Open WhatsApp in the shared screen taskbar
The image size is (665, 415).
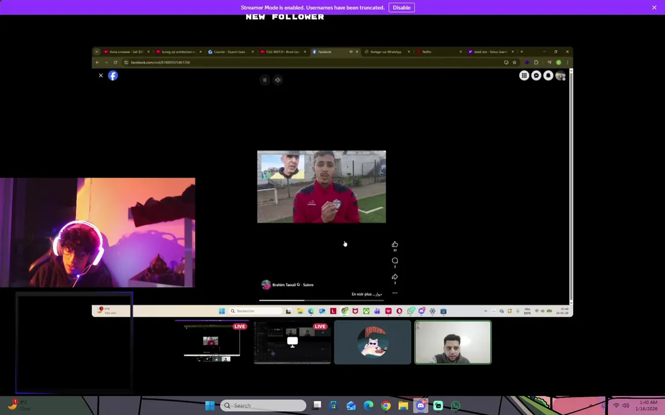point(410,311)
